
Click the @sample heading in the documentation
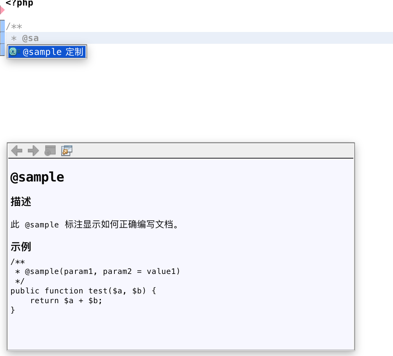[37, 177]
